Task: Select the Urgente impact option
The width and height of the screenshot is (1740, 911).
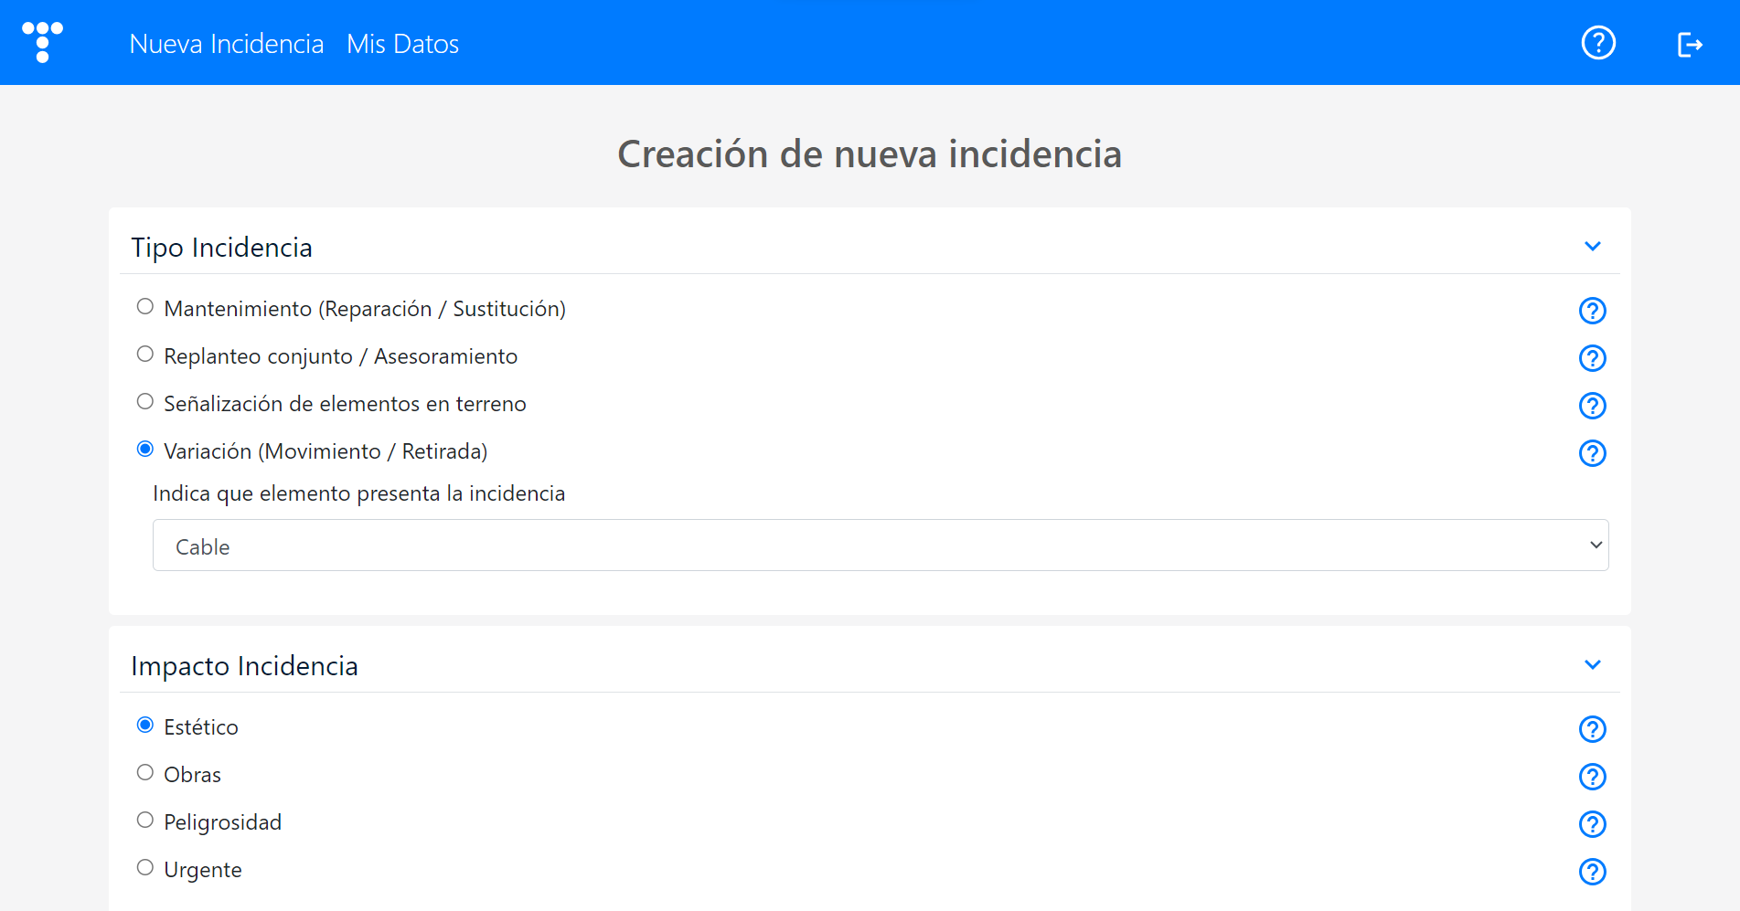Action: [145, 868]
